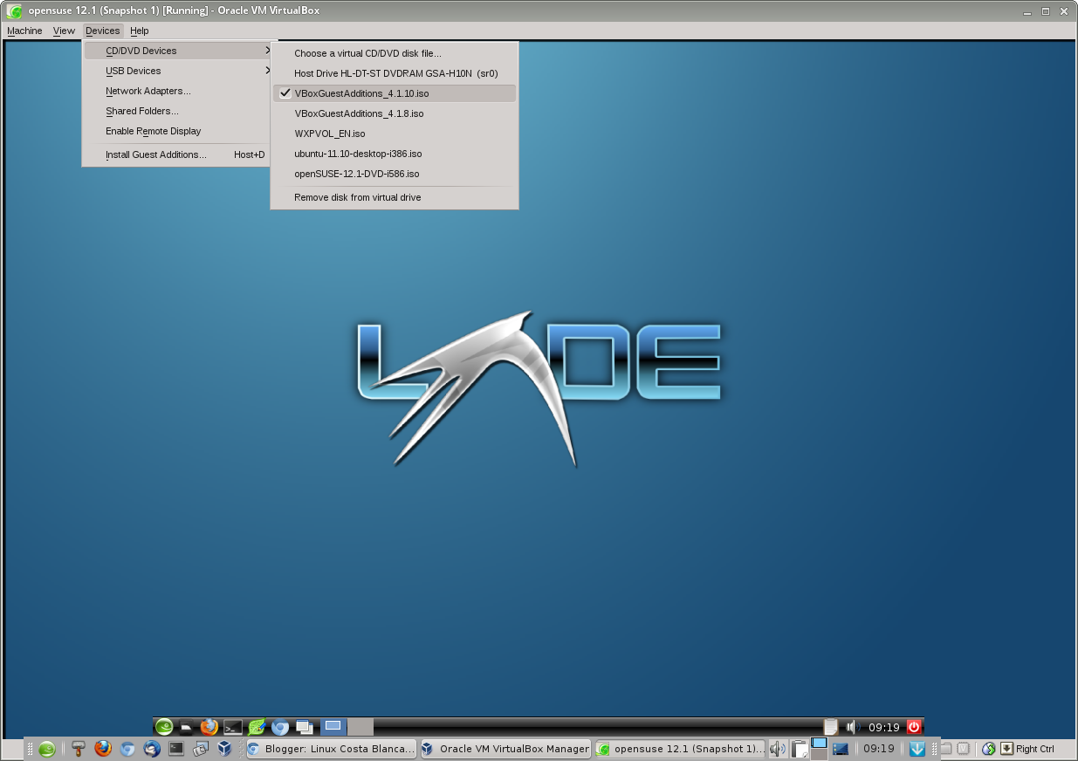Mount ubuntu-11.10-desktop-i386.iso
The height and width of the screenshot is (761, 1078).
tap(395, 154)
